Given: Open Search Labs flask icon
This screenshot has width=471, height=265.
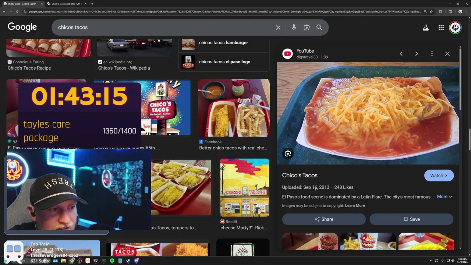Looking at the screenshot, I should pos(426,28).
